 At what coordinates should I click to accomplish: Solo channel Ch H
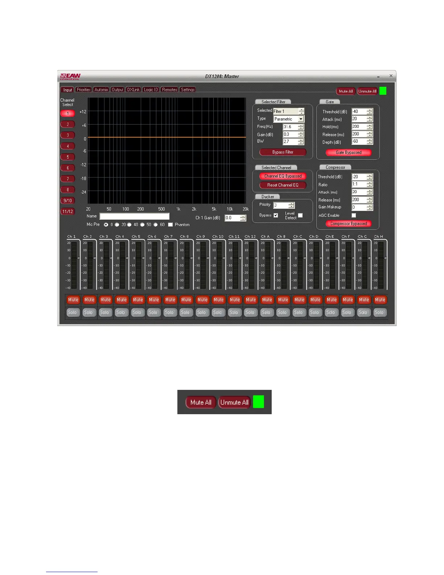click(x=379, y=313)
